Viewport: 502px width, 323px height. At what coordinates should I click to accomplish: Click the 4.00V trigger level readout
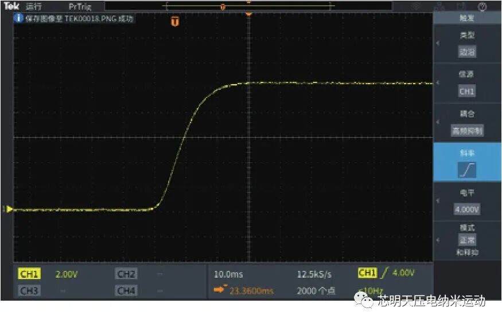point(403,273)
